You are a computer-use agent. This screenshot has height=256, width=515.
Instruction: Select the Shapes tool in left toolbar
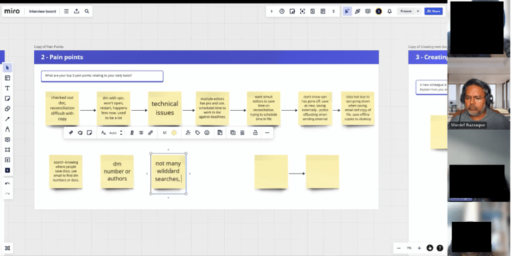(8, 109)
